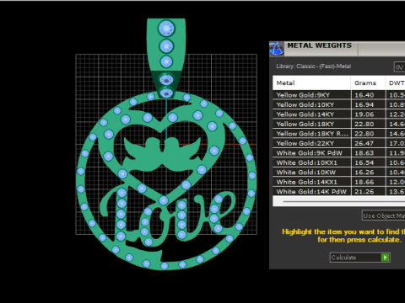
Task: Click the 19.06 grams value
Action: click(364, 114)
